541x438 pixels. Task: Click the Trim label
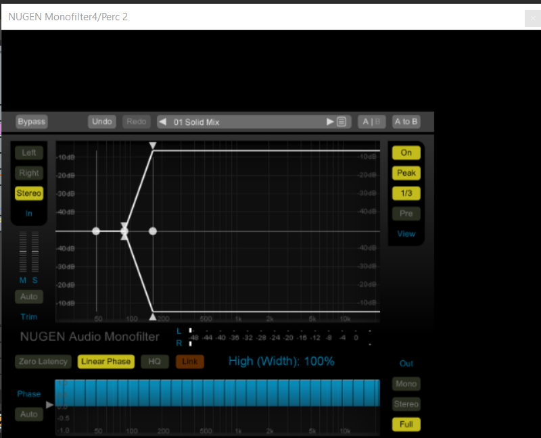29,317
